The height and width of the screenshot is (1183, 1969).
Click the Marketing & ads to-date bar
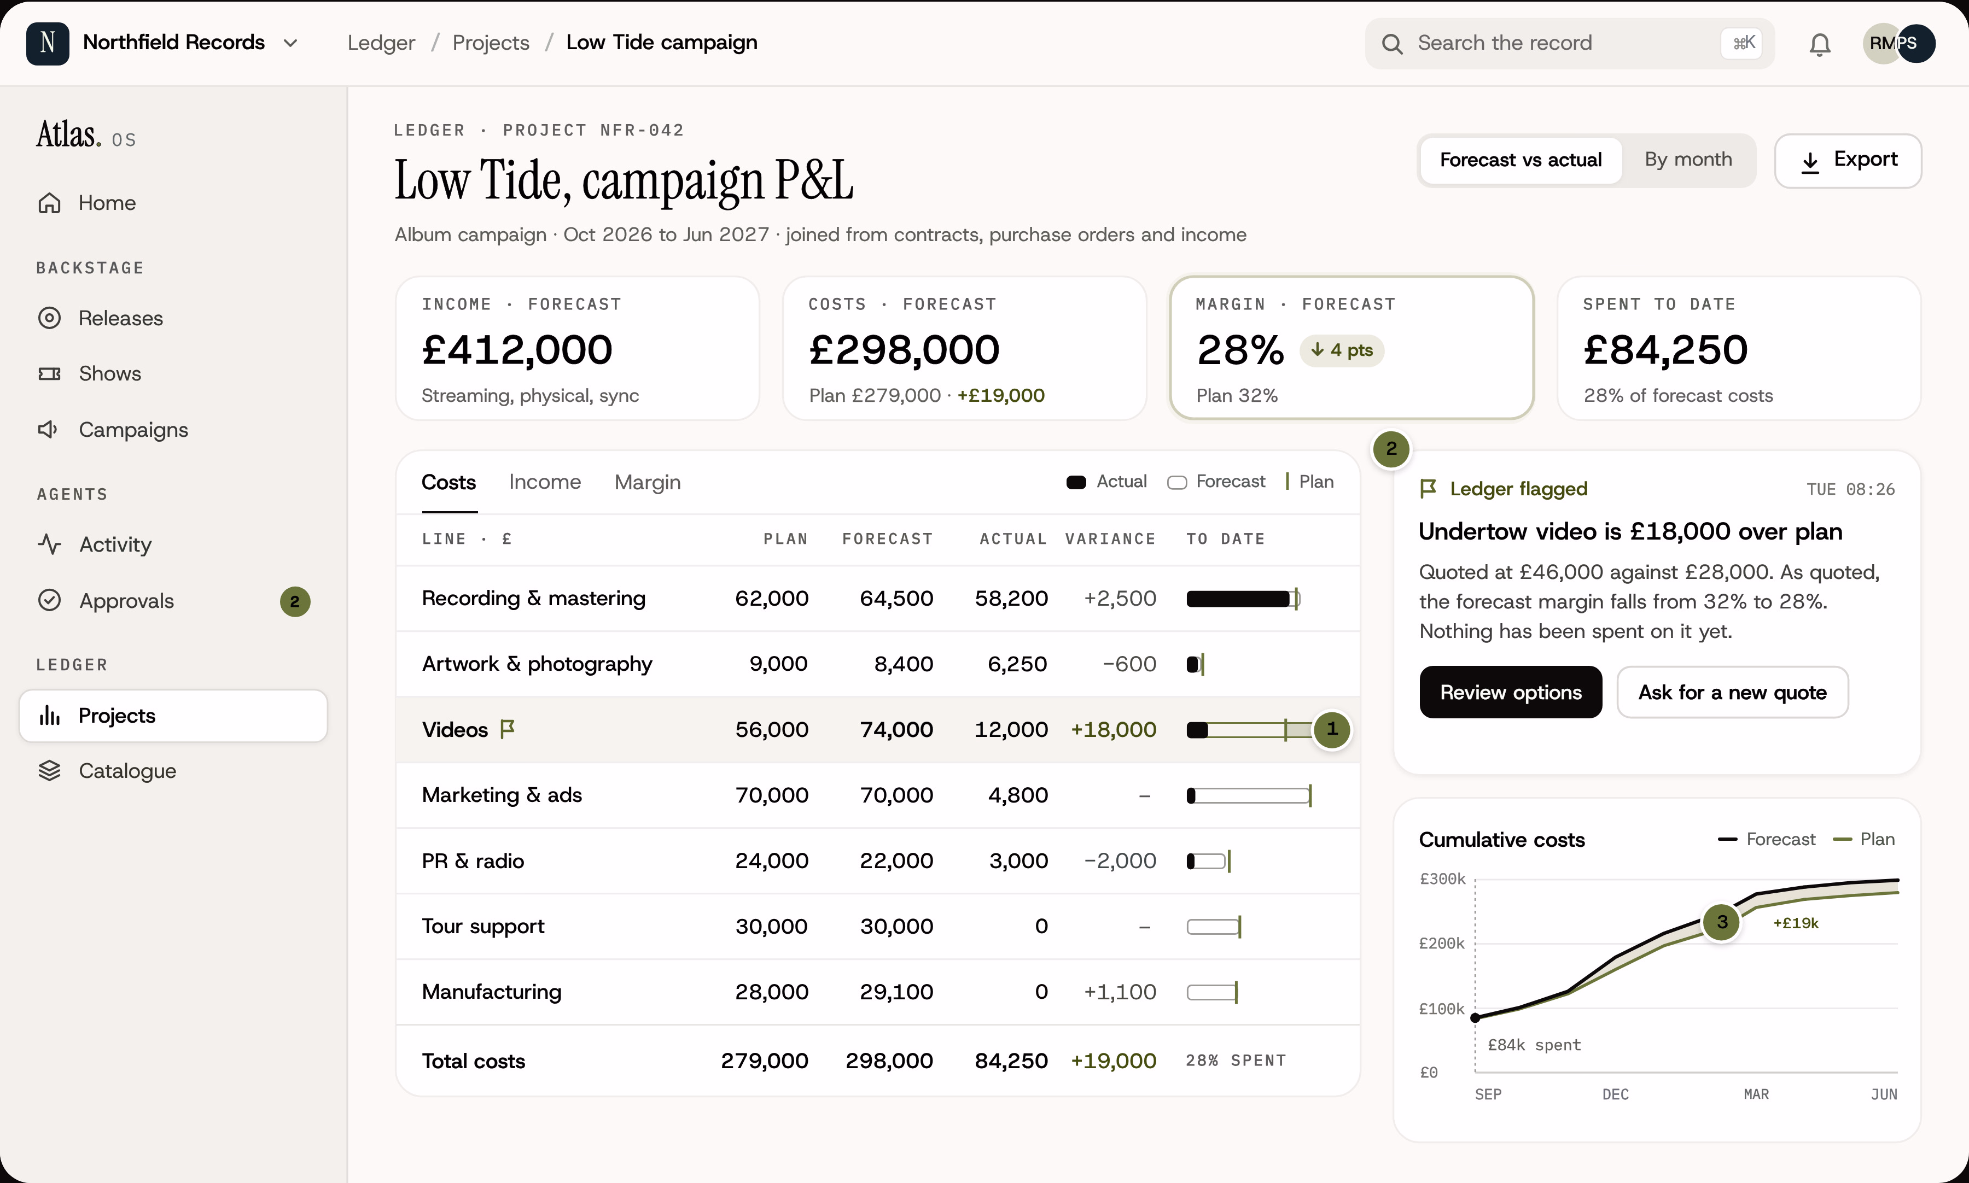click(x=1248, y=795)
